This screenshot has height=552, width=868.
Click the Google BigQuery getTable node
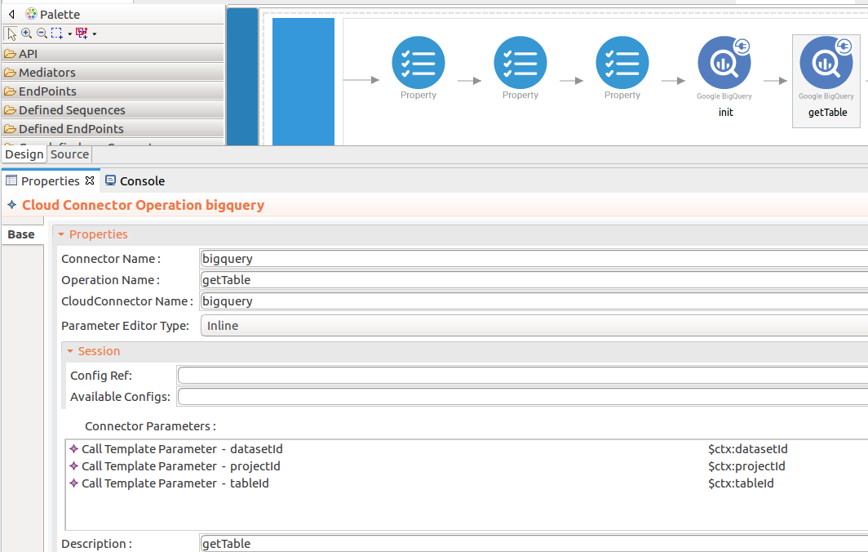tap(826, 64)
